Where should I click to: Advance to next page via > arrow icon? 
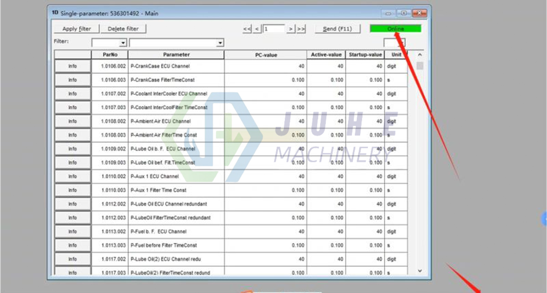point(291,28)
